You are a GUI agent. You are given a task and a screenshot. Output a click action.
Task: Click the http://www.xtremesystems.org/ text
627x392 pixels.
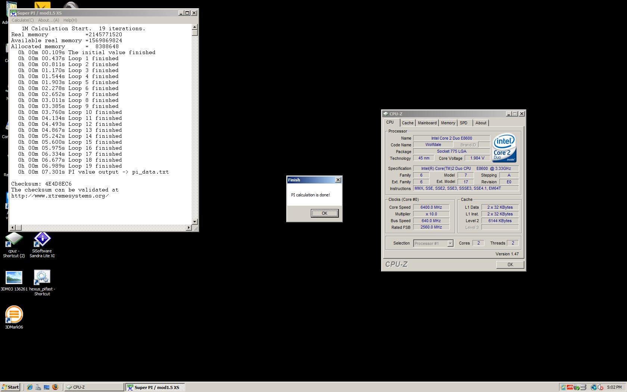point(60,196)
